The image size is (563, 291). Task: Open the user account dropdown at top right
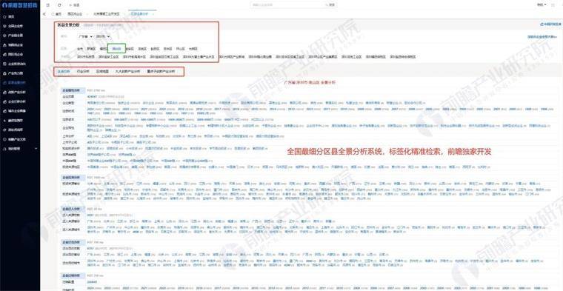coord(542,5)
